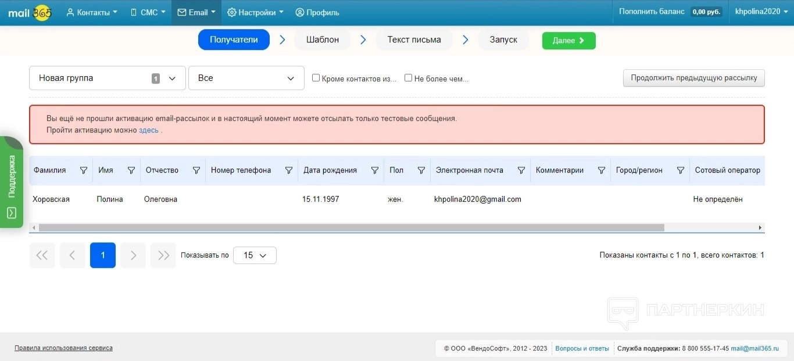The image size is (794, 361).
Task: Select the Текст письма step
Action: (414, 40)
